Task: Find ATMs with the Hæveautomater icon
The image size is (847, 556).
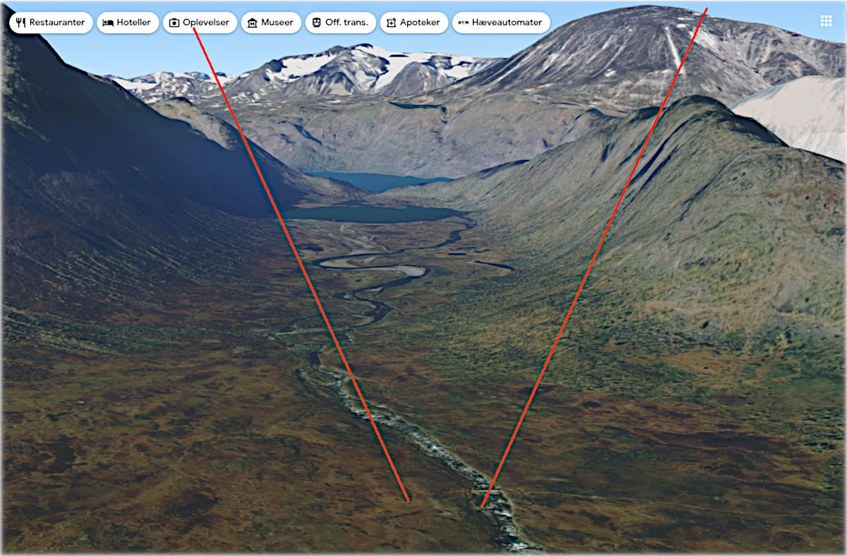Action: (463, 23)
